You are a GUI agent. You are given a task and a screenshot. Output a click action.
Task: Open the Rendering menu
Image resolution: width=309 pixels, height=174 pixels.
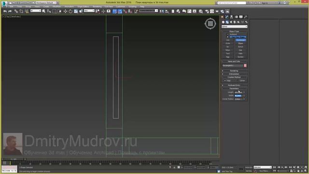click(x=97, y=7)
